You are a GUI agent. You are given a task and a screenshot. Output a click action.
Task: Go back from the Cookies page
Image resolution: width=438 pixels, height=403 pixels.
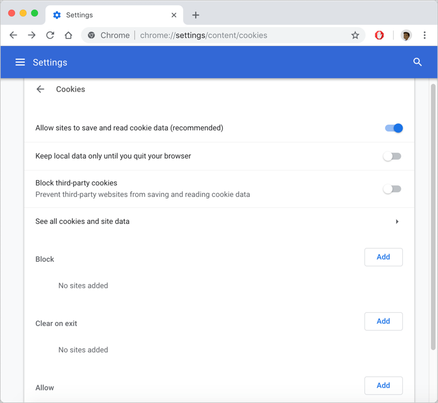(40, 89)
